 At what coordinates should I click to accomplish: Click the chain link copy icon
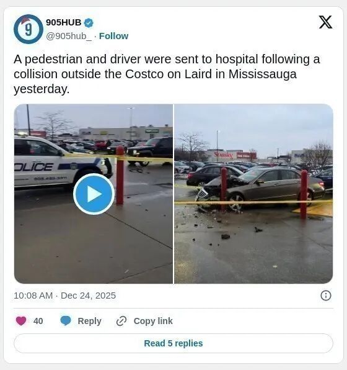(x=121, y=321)
